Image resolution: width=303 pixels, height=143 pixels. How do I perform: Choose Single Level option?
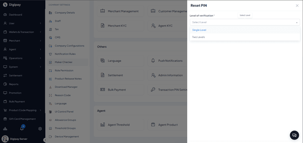(245, 30)
